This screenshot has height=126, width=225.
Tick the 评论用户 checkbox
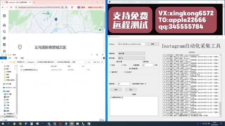[x=125, y=72]
